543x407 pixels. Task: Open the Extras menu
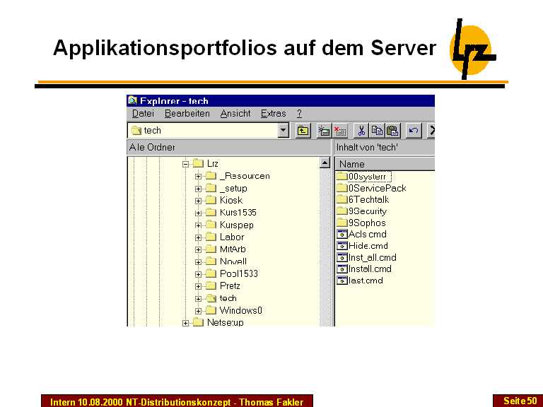click(273, 113)
